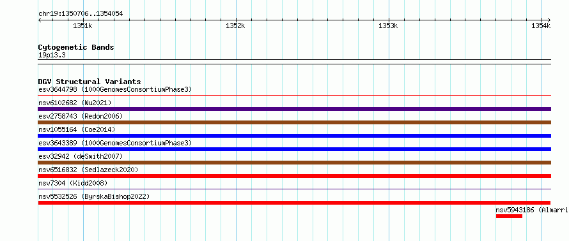Open the esv32942 (deSmith2007) label

81,156
